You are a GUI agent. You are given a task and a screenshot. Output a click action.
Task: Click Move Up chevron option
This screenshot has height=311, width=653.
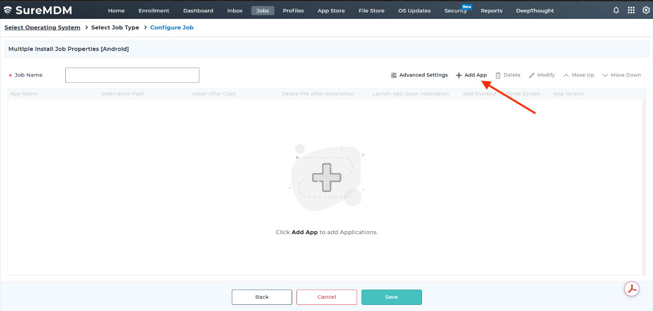point(578,75)
